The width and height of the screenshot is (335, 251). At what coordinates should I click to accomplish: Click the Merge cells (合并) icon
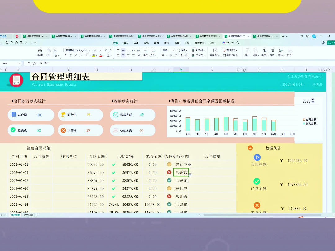(154, 51)
